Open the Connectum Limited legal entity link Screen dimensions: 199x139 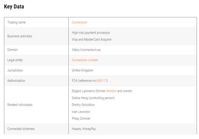point(85,60)
